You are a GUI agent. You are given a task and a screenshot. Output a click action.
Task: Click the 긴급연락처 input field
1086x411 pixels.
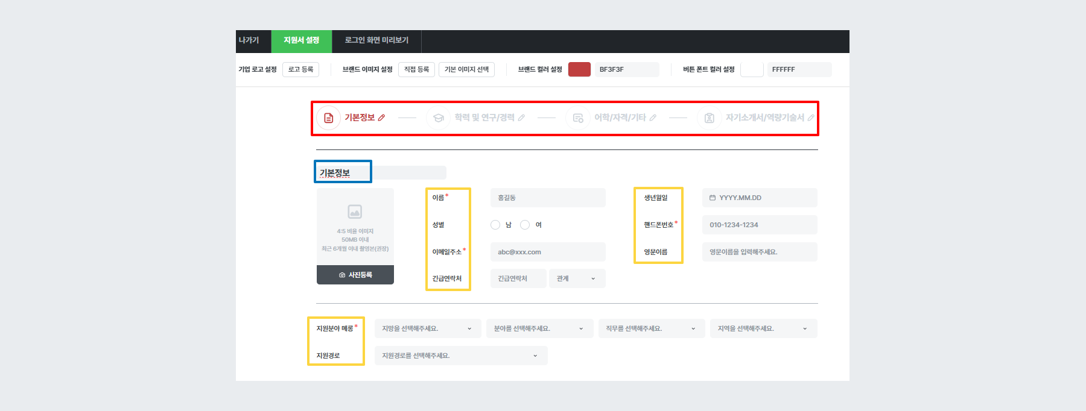[x=518, y=278]
